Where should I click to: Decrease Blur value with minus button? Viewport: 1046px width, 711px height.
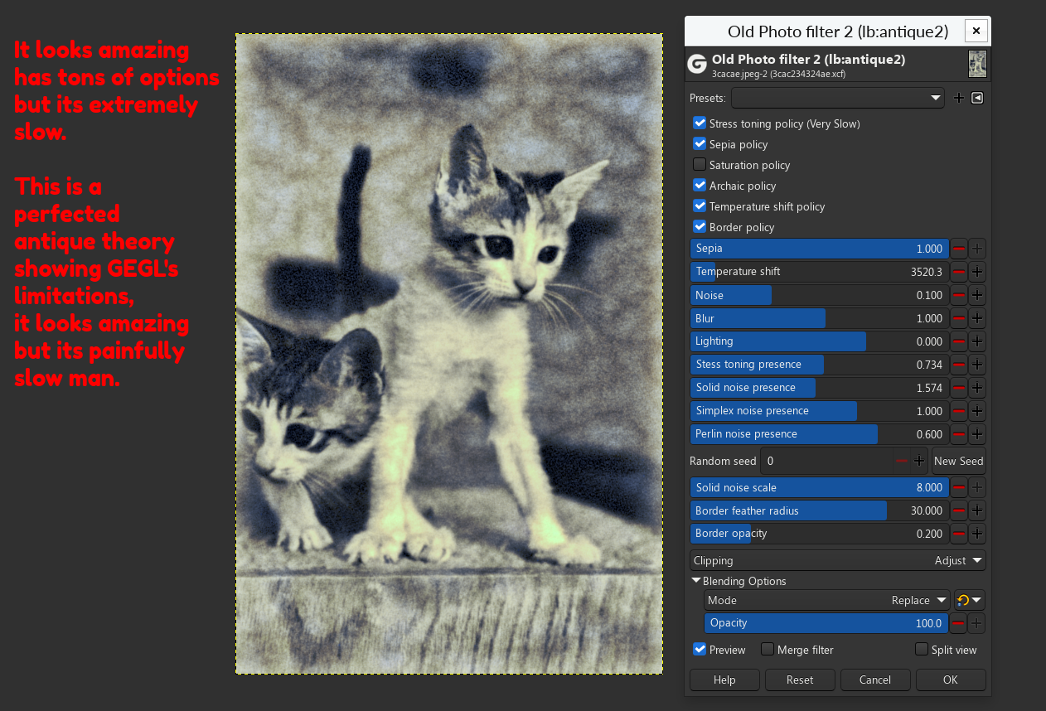point(958,318)
